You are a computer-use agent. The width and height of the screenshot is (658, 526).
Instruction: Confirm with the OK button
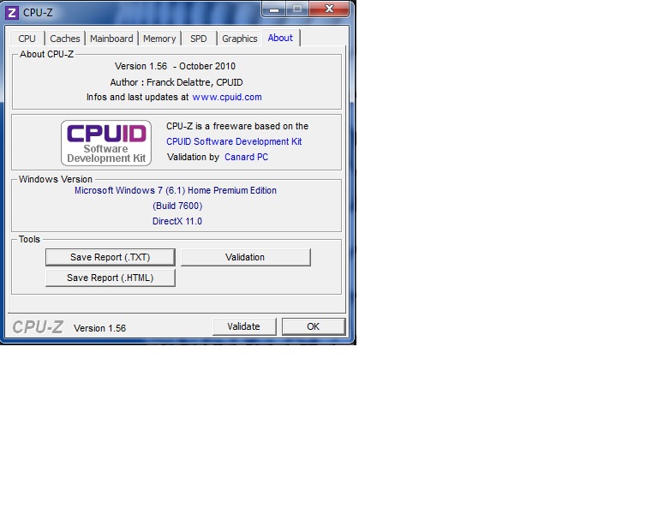[314, 326]
